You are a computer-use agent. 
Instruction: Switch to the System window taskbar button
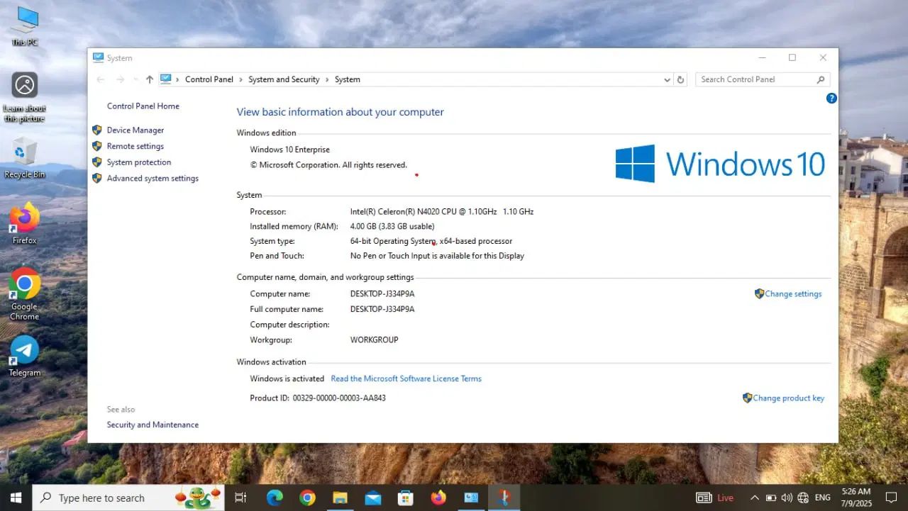(x=471, y=498)
